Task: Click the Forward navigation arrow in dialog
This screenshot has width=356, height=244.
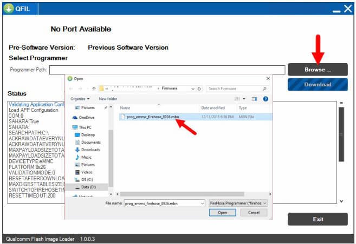Action: coord(80,89)
